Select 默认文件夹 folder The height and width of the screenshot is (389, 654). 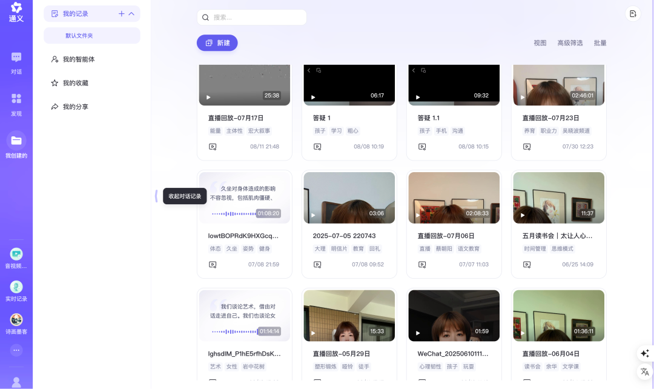click(x=92, y=36)
